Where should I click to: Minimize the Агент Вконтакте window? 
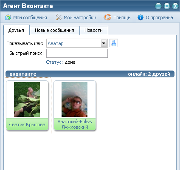click(158, 6)
